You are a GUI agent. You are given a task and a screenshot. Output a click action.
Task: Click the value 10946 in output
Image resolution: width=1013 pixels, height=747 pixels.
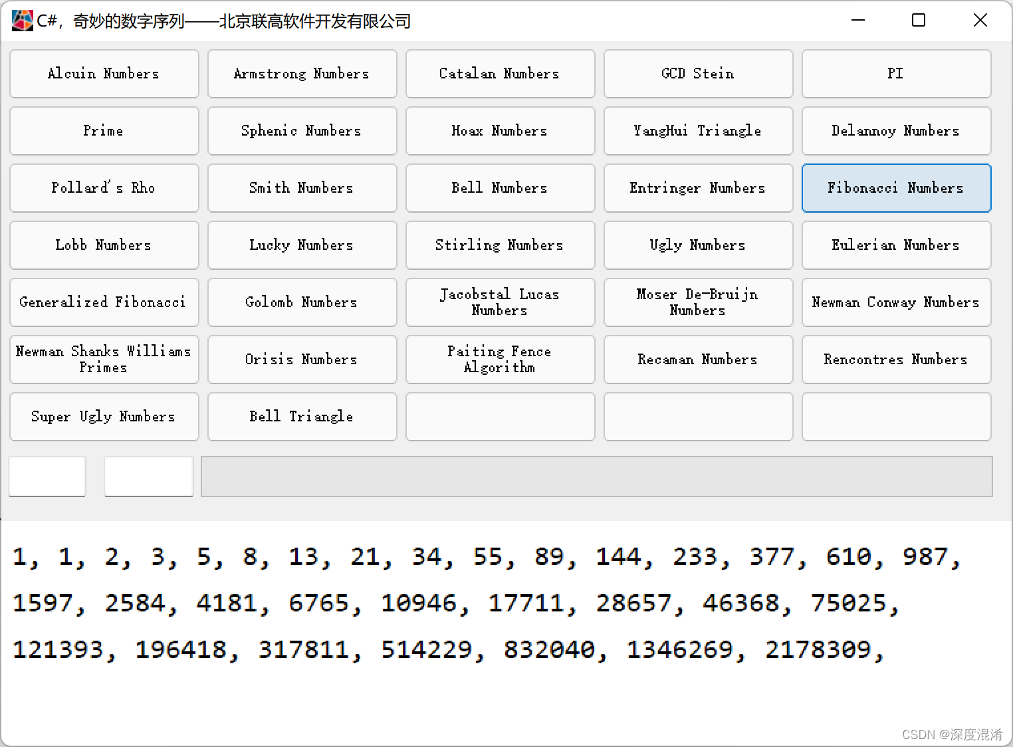(x=419, y=603)
